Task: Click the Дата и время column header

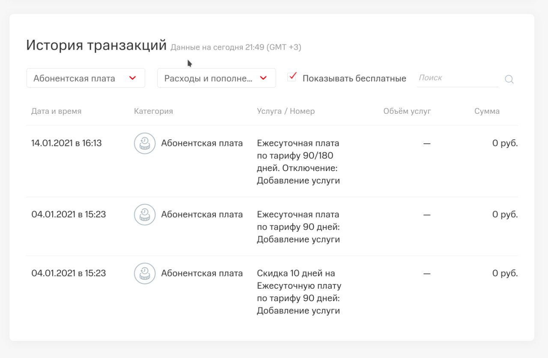Action: tap(56, 111)
